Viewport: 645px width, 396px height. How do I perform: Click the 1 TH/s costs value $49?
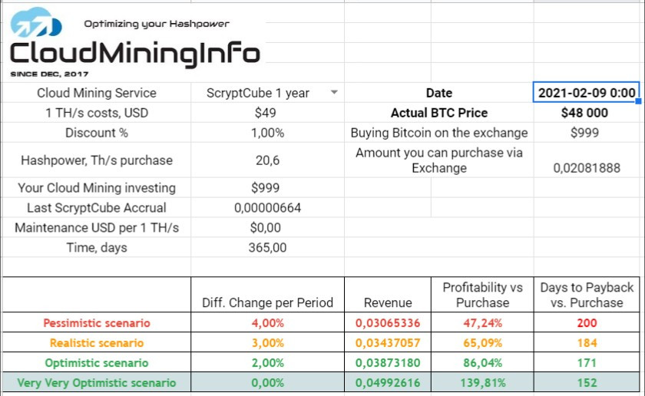click(266, 113)
